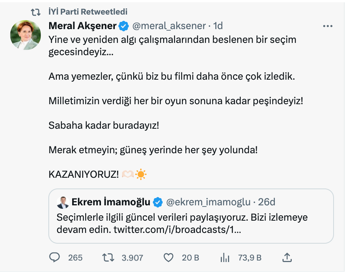Open Ekrem İmamoğlu's small avatar

click(62, 202)
